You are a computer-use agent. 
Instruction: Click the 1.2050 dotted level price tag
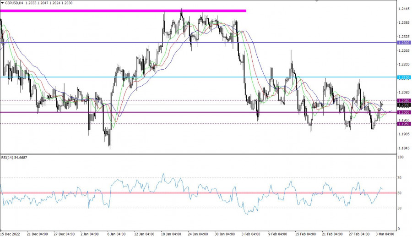point(403,100)
